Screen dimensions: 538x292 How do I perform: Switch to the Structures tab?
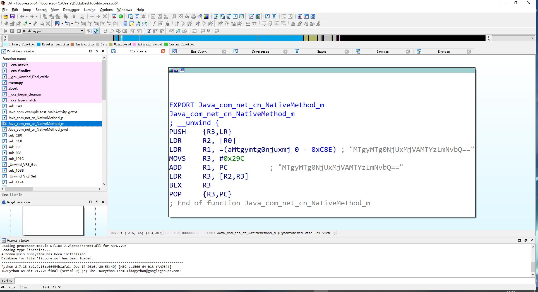260,52
